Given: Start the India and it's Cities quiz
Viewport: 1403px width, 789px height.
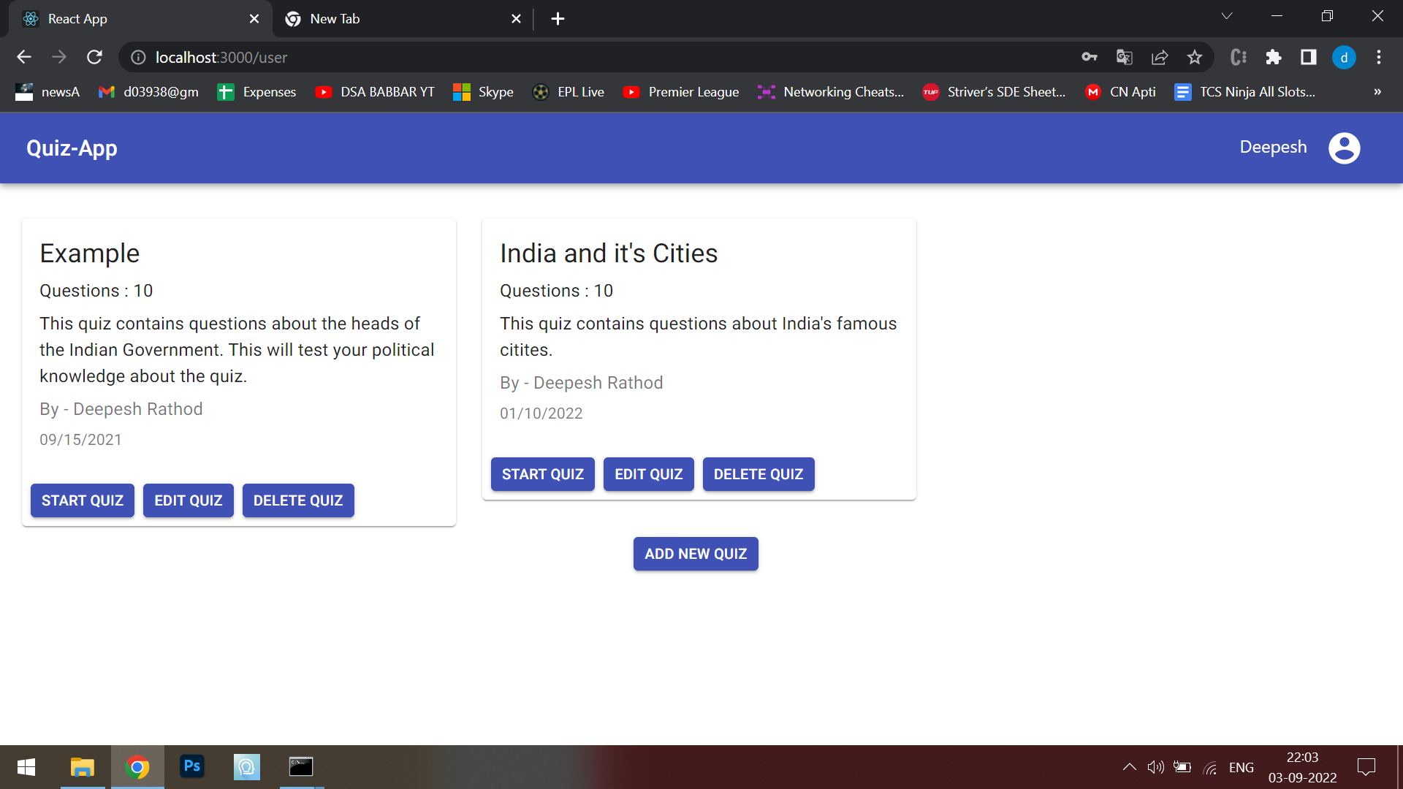Looking at the screenshot, I should coord(543,474).
